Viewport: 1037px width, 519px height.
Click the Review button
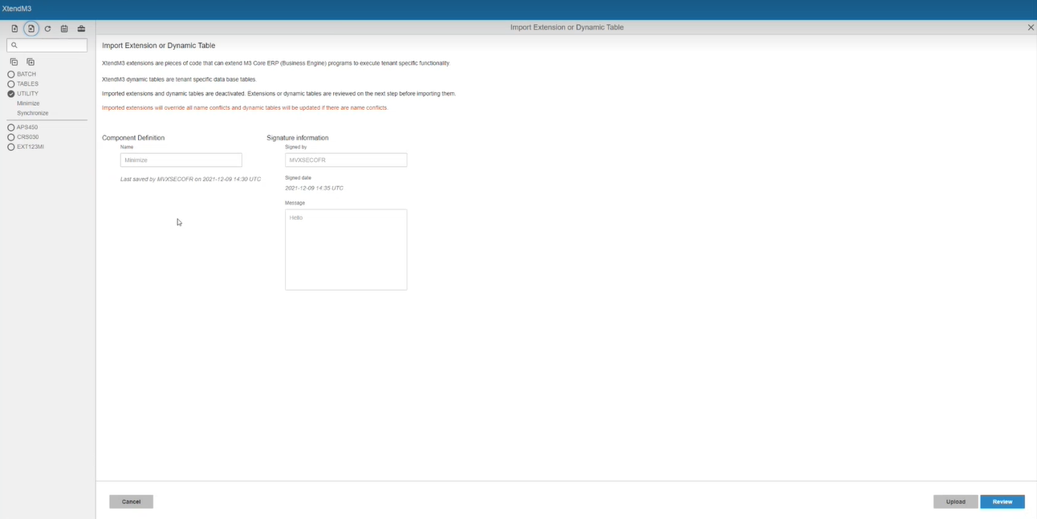pyautogui.click(x=1002, y=501)
